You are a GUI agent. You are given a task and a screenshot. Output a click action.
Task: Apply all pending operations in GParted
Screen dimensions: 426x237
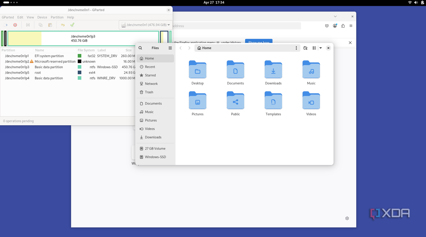72,25
